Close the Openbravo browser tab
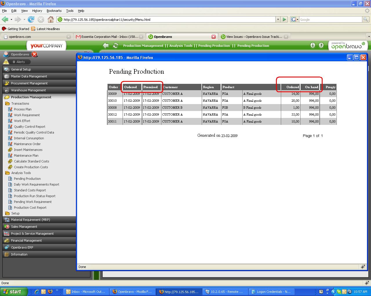371x296 pixels. 214,37
